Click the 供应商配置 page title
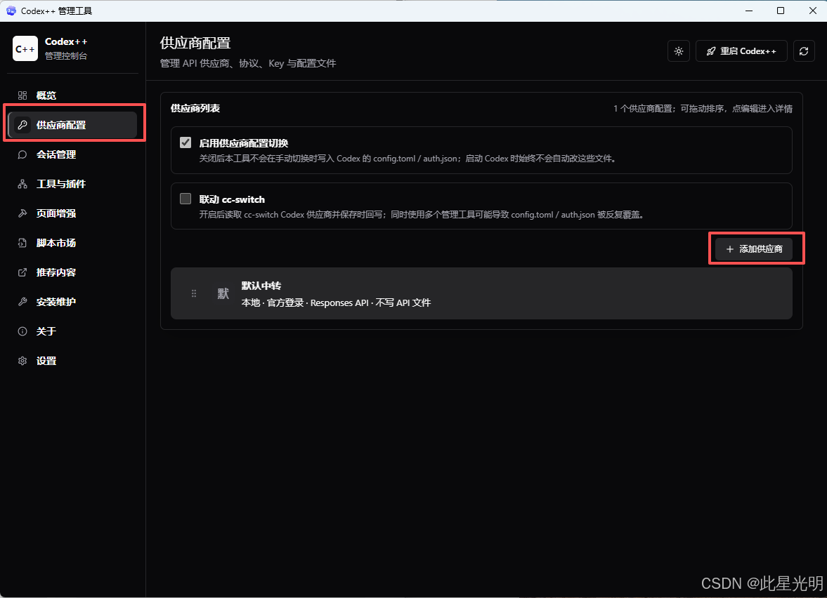This screenshot has width=827, height=598. (x=195, y=44)
